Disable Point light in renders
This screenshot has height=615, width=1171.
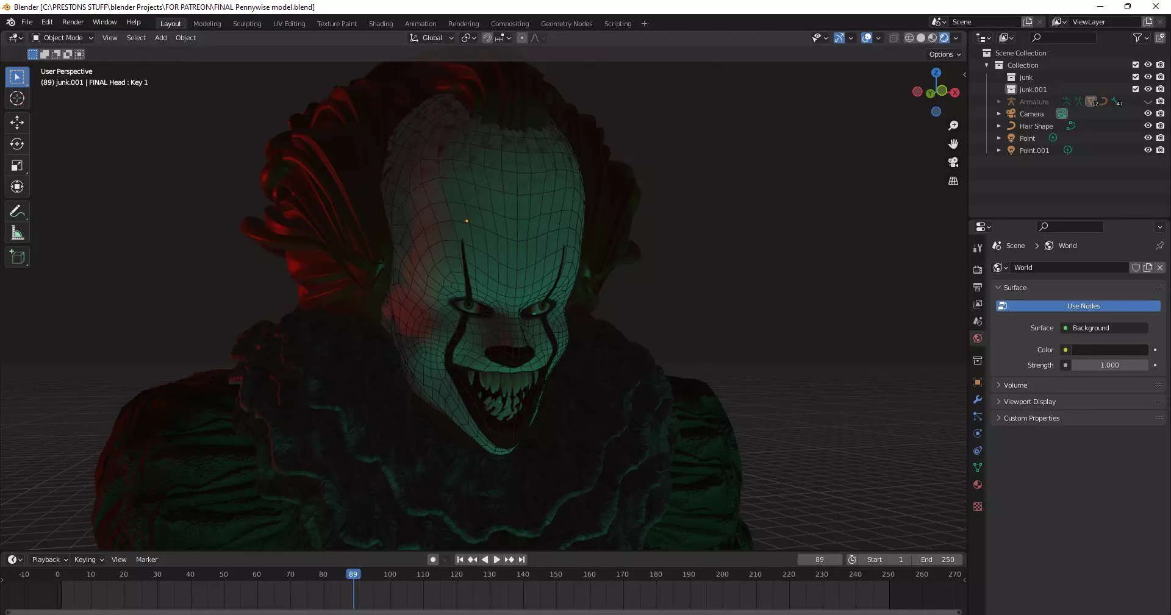pyautogui.click(x=1160, y=138)
